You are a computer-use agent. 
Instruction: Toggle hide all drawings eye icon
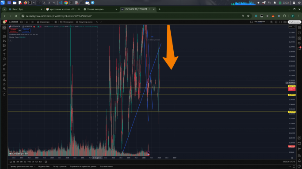click(4, 89)
